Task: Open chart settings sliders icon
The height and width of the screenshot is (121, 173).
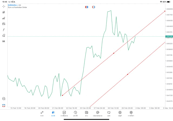Action: (x=4, y=24)
